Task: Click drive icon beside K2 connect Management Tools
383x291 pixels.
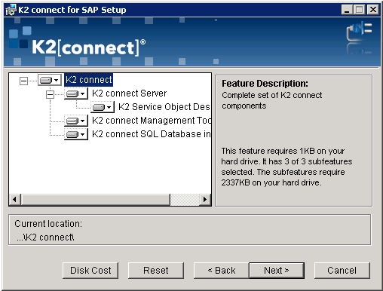Action: pyautogui.click(x=76, y=121)
